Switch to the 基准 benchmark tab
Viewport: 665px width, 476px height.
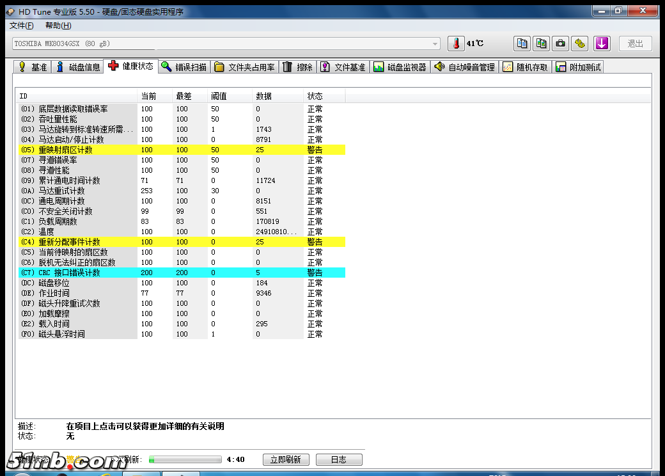point(33,67)
